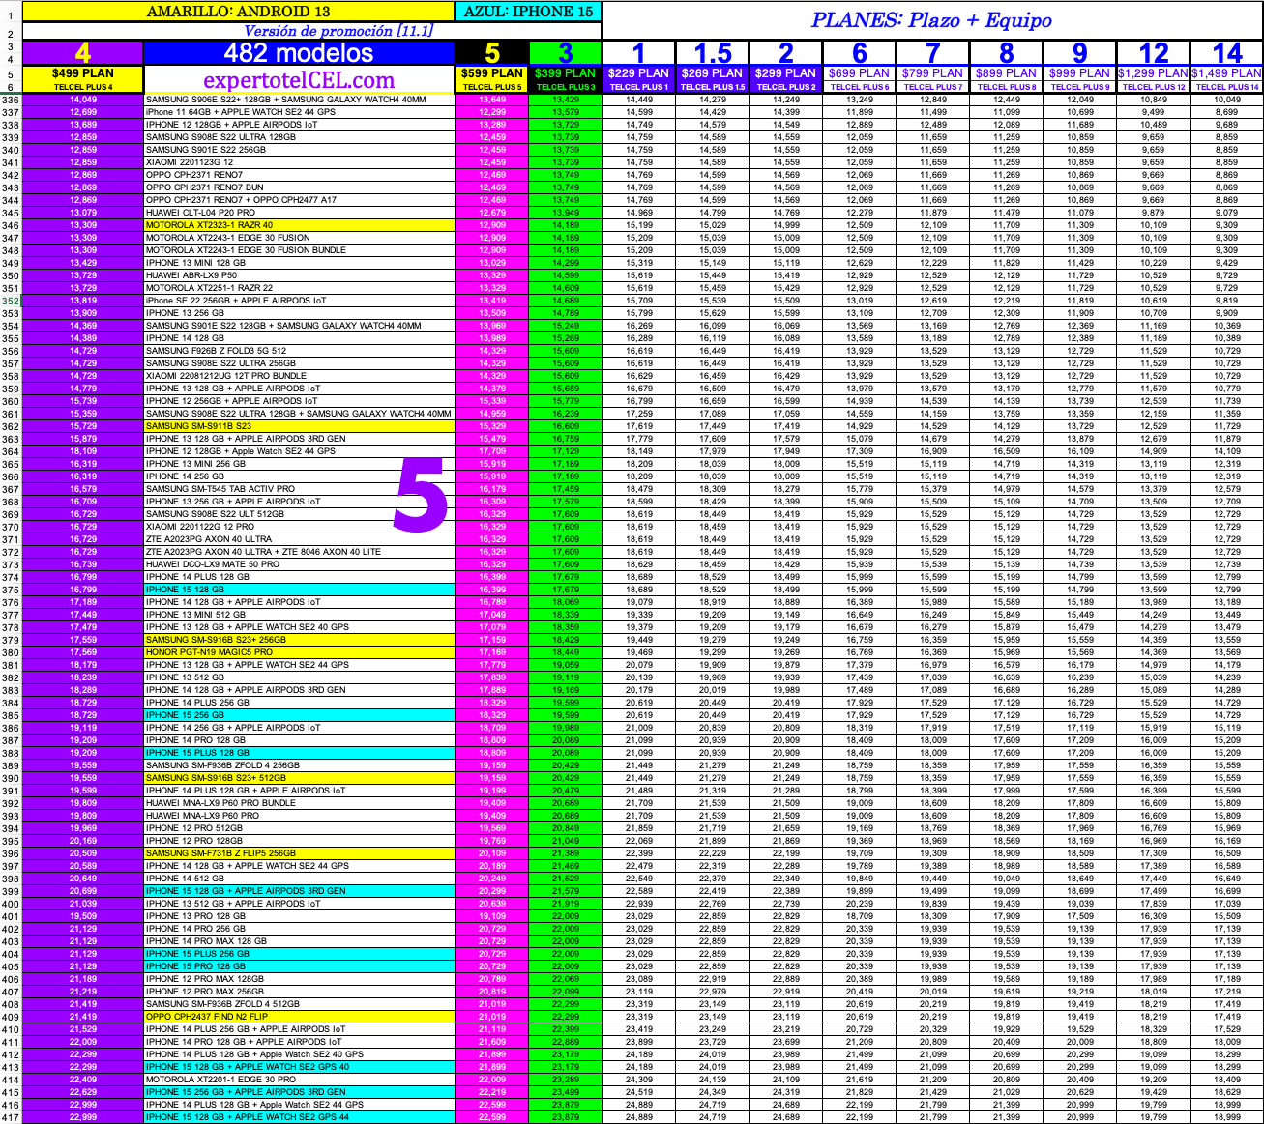Select the OPPO CPH2437 FIND N2 FLIP cell
The height and width of the screenshot is (1124, 1264).
299,1017
